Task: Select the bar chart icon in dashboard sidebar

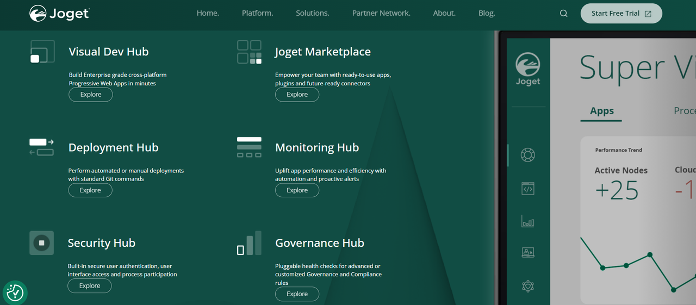Action: click(528, 221)
